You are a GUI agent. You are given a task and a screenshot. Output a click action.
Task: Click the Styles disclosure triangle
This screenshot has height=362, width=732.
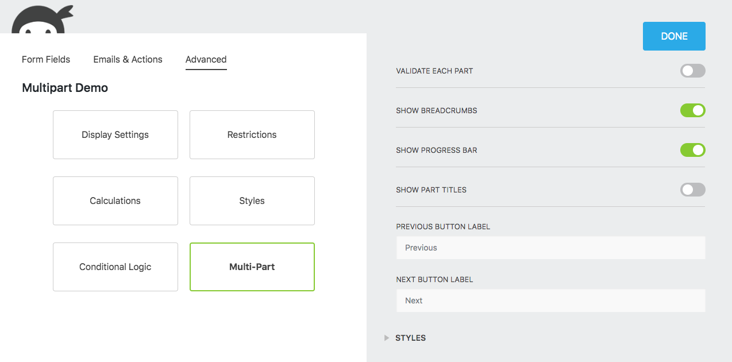pos(386,338)
